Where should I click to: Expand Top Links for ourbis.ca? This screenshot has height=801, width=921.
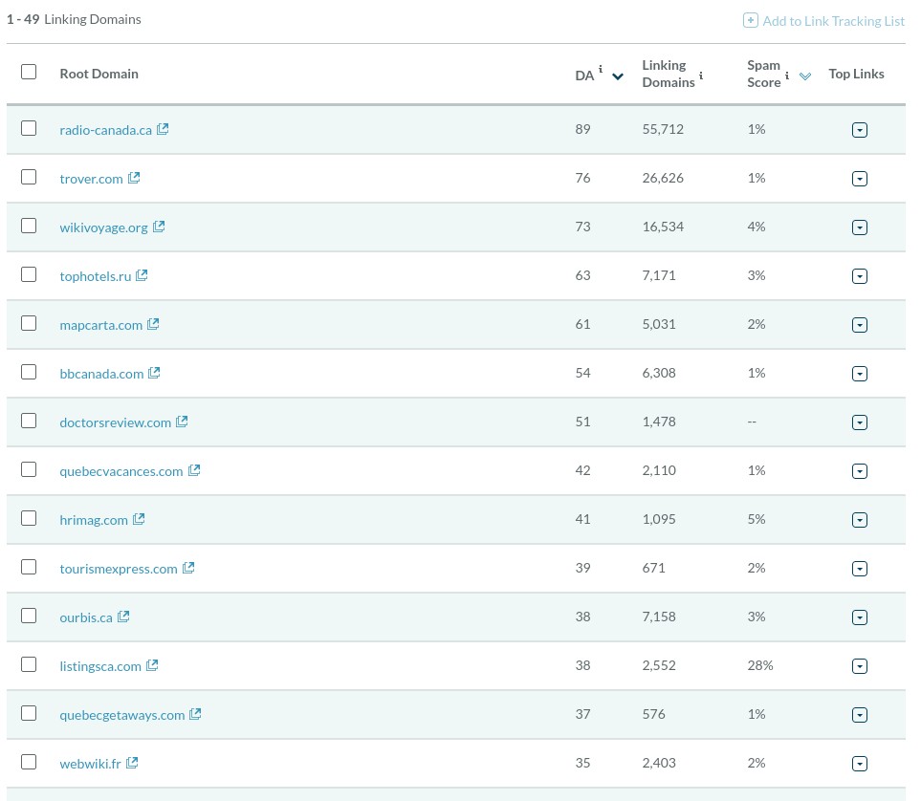tap(860, 617)
